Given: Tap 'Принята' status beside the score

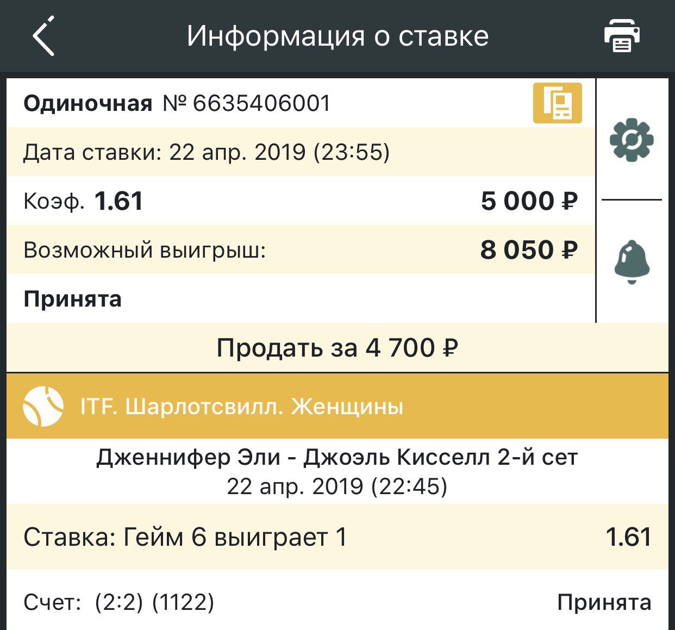Looking at the screenshot, I should [604, 602].
